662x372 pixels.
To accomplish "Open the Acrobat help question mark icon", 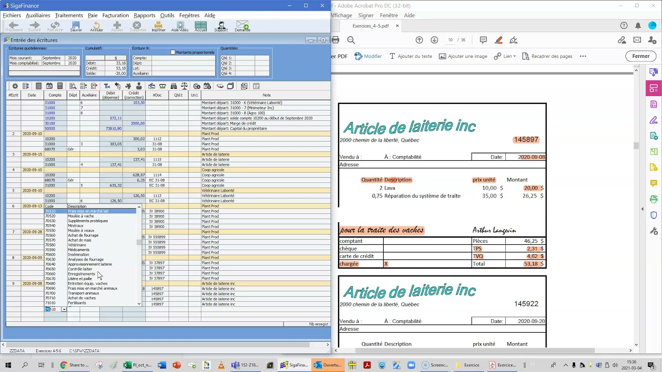I will 624,26.
